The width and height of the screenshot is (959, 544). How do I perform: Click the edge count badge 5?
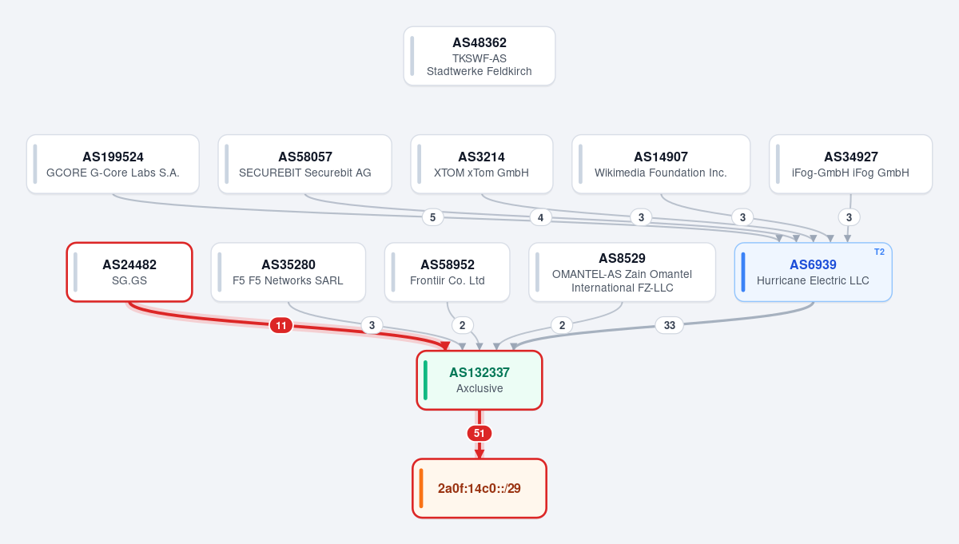[432, 217]
